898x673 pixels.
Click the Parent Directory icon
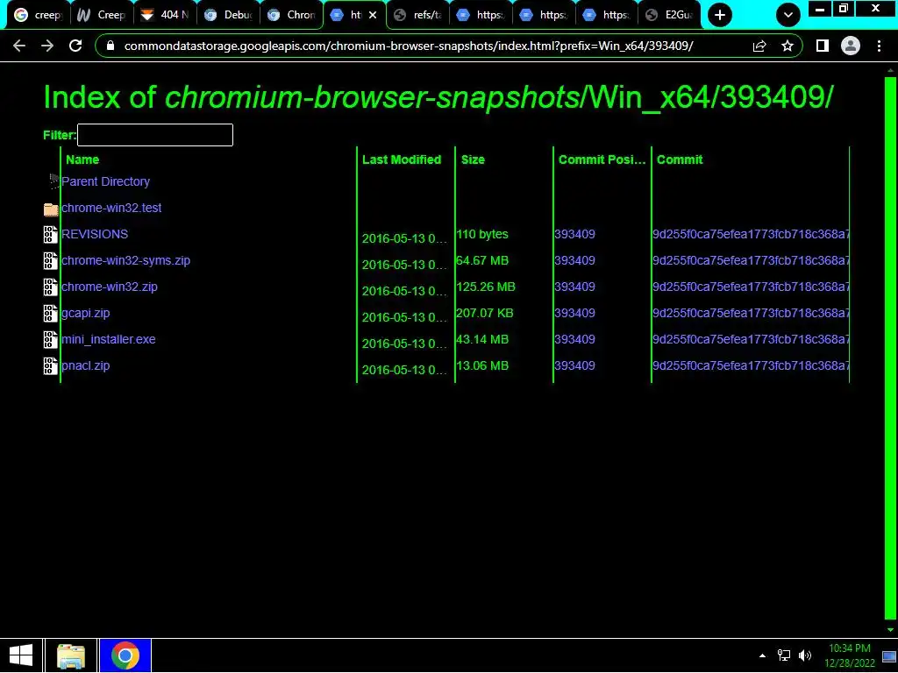[x=53, y=181]
